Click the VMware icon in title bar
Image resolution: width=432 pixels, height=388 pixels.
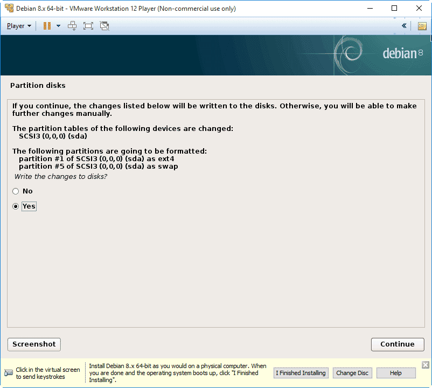(9, 9)
